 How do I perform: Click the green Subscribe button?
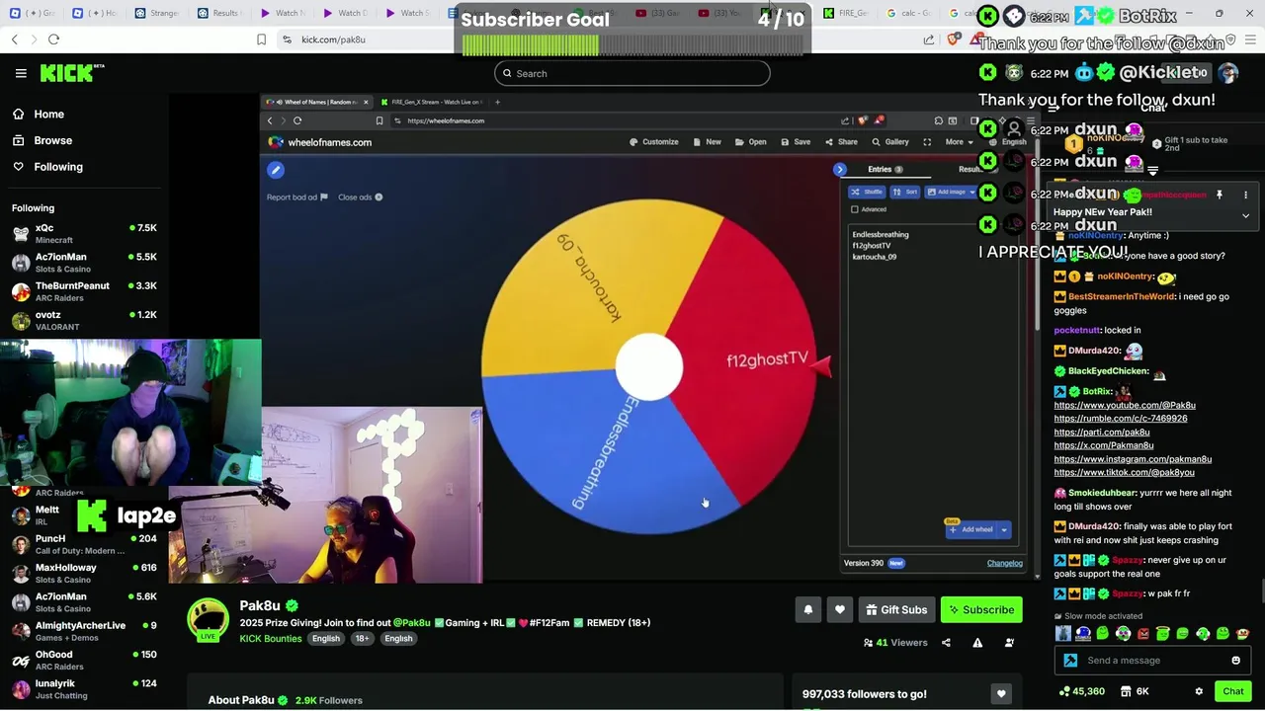pyautogui.click(x=981, y=609)
